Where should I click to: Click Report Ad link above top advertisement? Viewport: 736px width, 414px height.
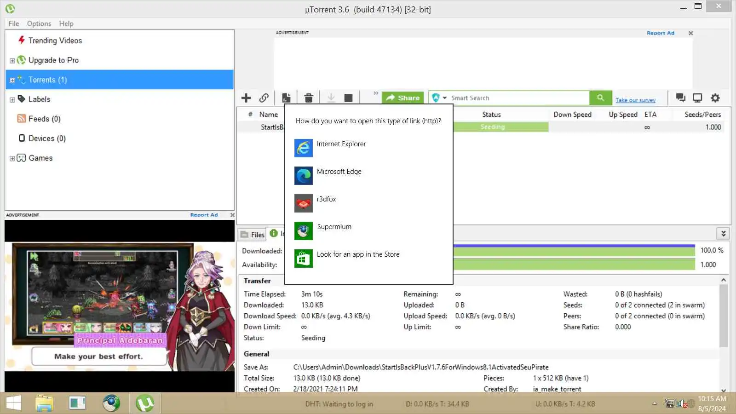tap(660, 33)
